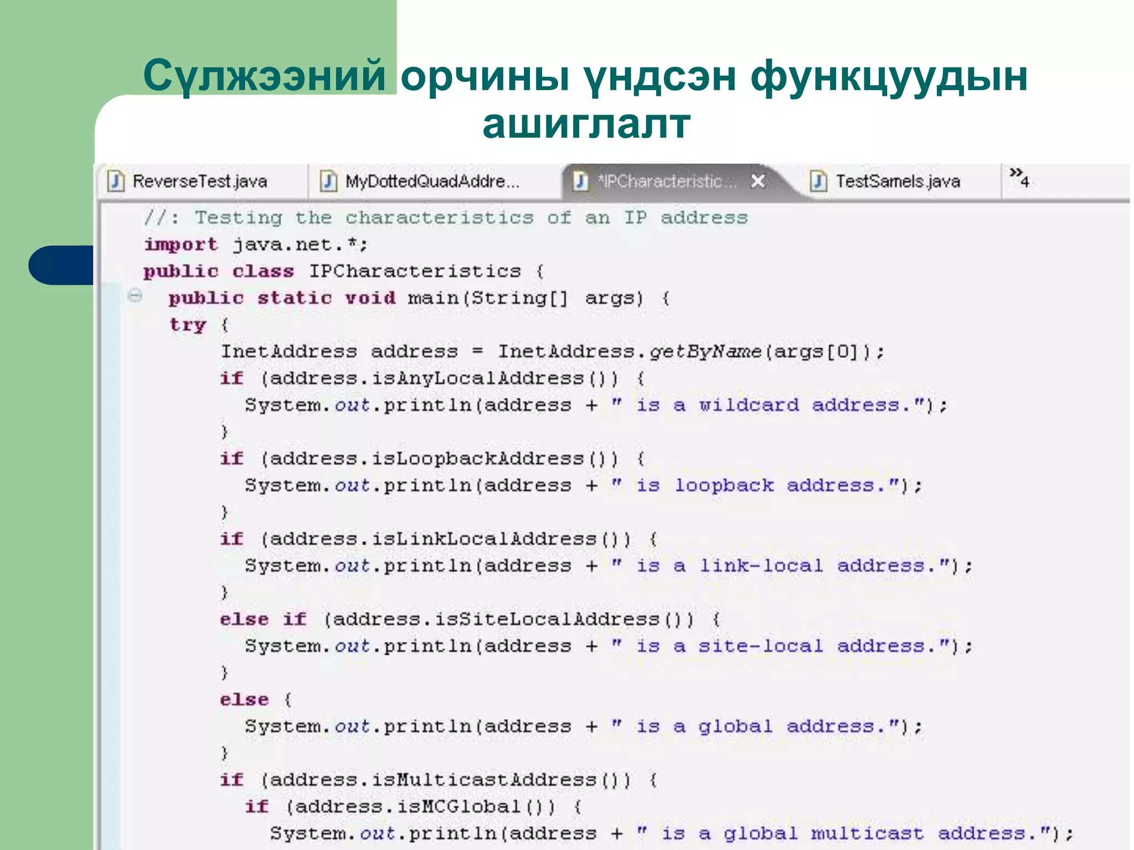This screenshot has width=1134, height=850.
Task: Click the Java file icon on ReverseTest.java
Action: (x=115, y=182)
